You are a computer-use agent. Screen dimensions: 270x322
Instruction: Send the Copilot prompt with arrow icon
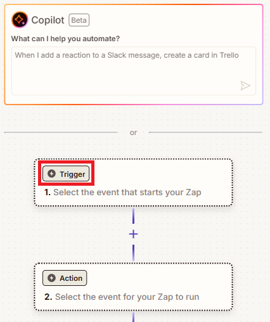click(x=245, y=86)
